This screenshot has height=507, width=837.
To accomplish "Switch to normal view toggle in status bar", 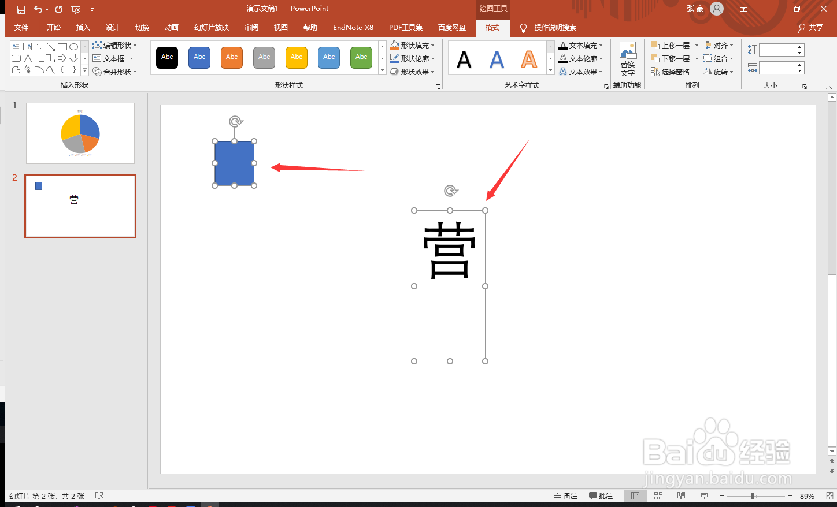I will [x=635, y=496].
